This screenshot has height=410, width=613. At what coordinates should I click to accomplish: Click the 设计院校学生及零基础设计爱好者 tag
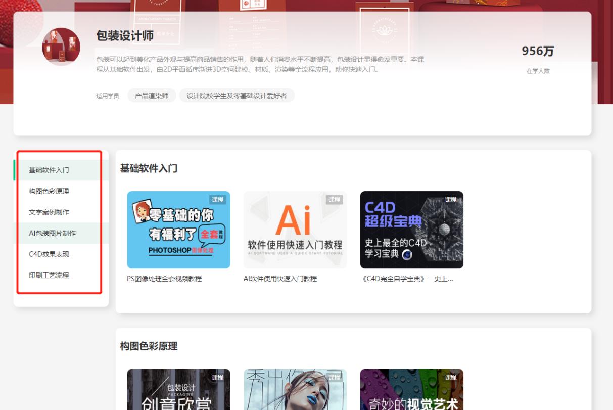pos(237,96)
